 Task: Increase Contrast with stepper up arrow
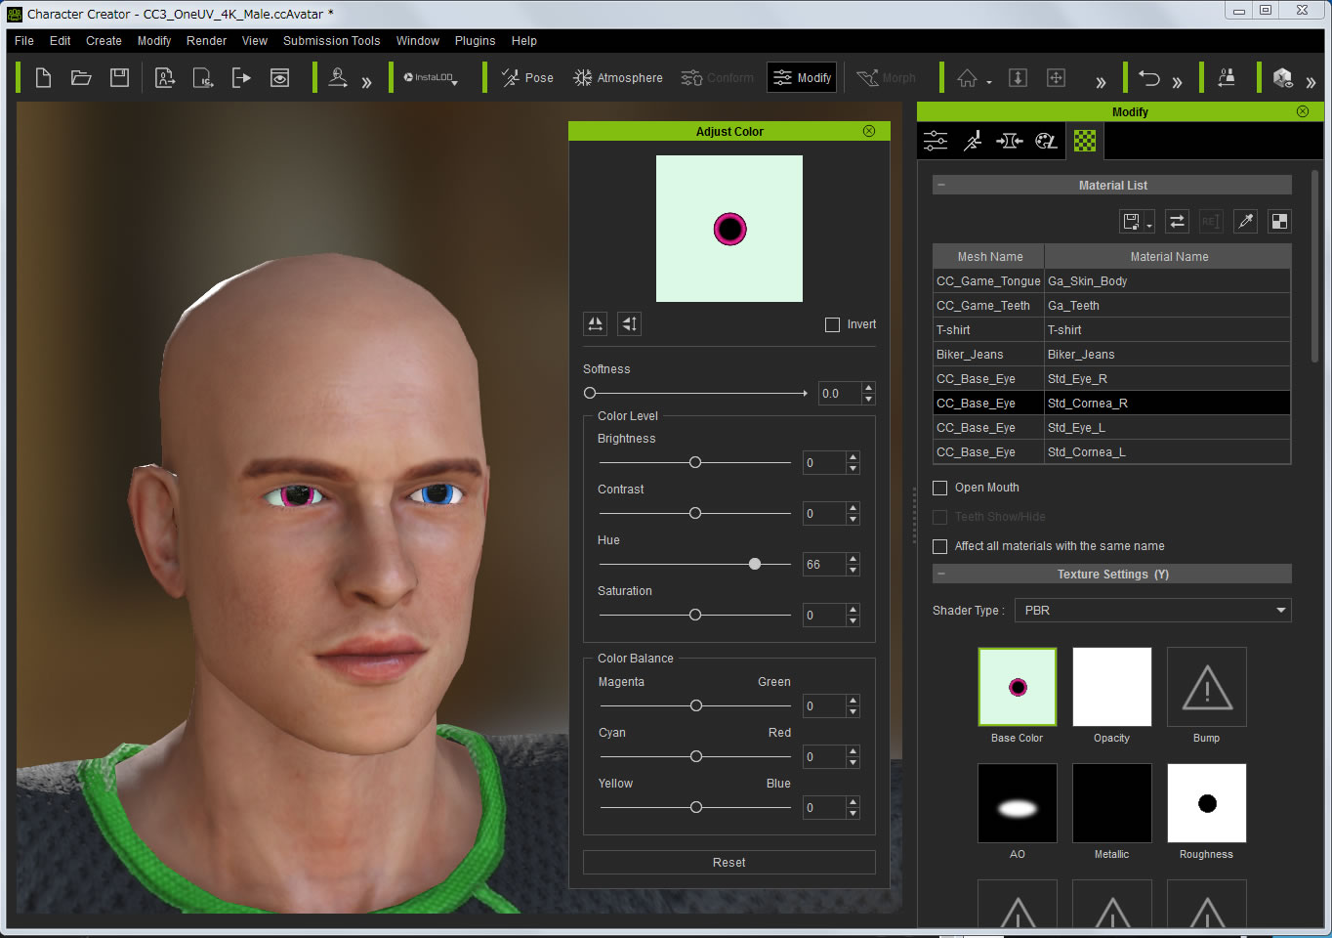(853, 508)
